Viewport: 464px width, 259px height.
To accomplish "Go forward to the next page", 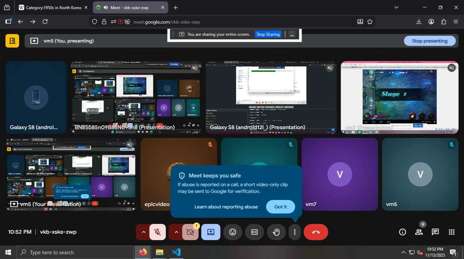I will (33, 22).
